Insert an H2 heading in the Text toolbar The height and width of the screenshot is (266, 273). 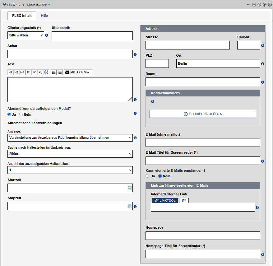point(10,72)
